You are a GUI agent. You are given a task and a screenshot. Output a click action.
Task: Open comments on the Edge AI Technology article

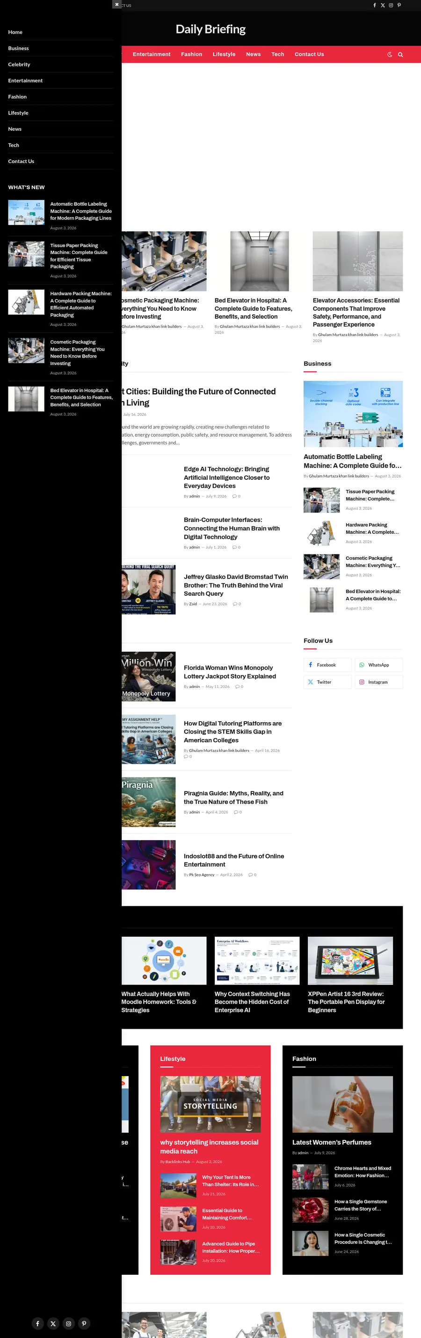click(236, 496)
